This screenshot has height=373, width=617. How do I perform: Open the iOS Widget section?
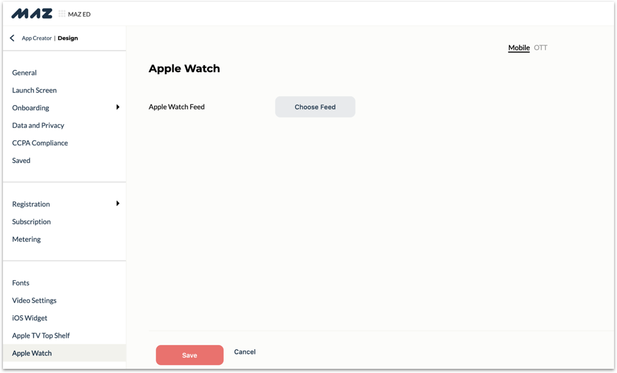[29, 318]
